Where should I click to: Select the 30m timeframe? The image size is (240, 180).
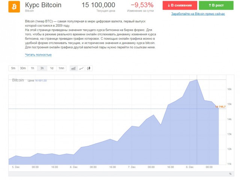point(23,68)
